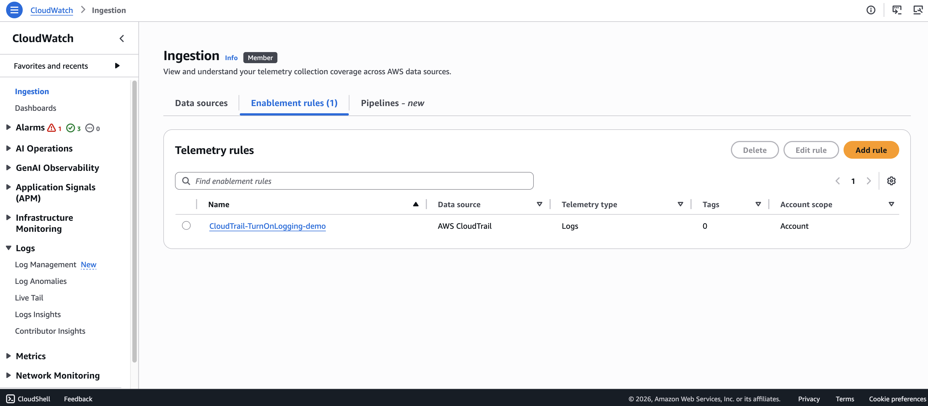Sort the table by Name ascending arrow
The height and width of the screenshot is (406, 928).
click(x=416, y=204)
